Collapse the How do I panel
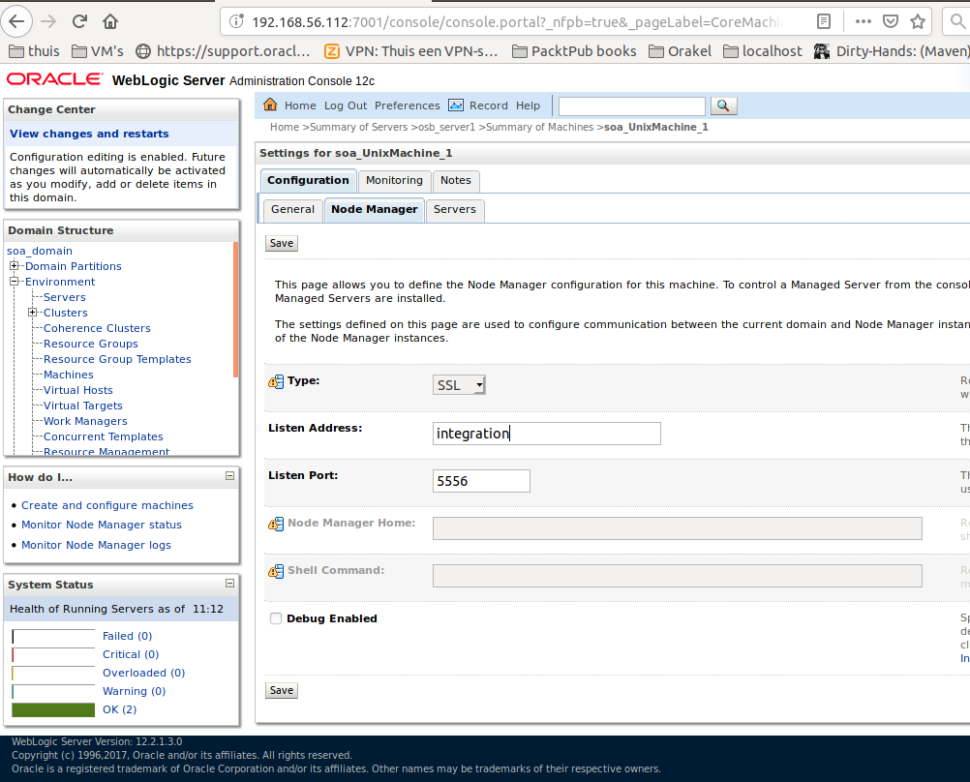This screenshot has height=782, width=970. tap(229, 476)
